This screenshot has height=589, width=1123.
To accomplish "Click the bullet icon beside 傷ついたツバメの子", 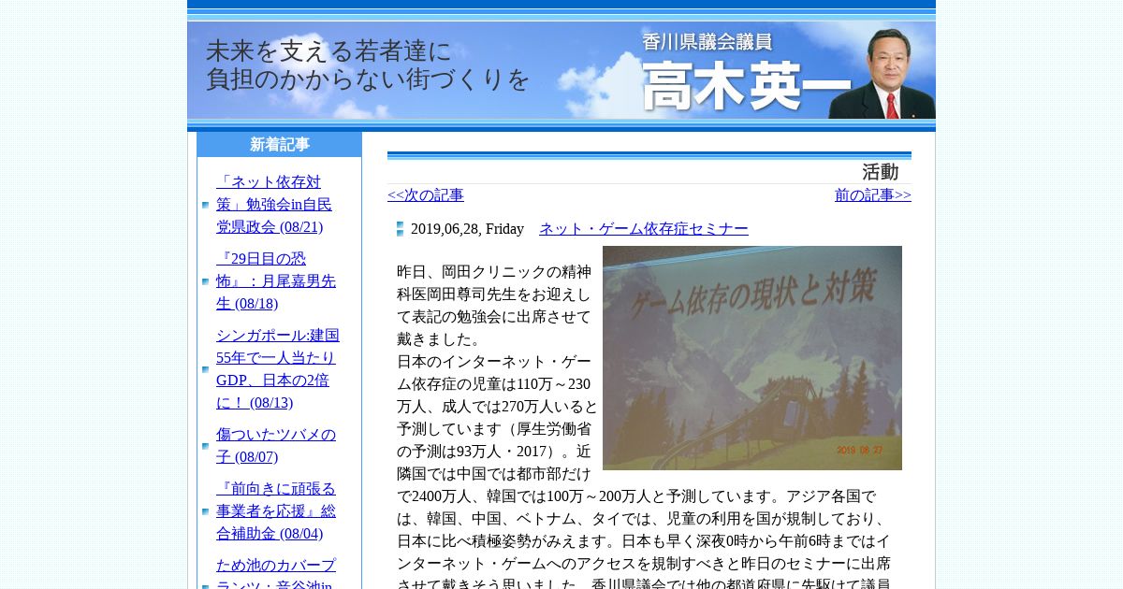I will coord(206,446).
